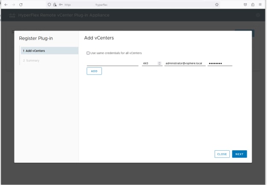Click the key saved-password icon
Image resolution: width=267 pixels, height=185 pixels.
(x=61, y=5)
